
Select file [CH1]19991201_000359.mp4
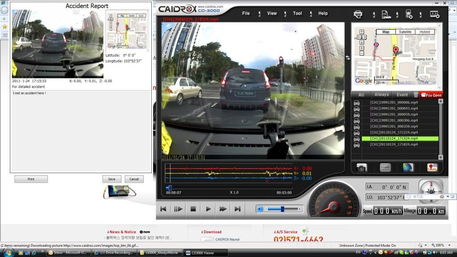pyautogui.click(x=394, y=126)
